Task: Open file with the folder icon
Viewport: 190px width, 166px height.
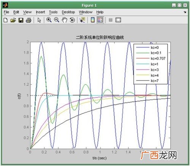Action: 13,20
